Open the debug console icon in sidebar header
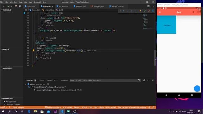 point(20,6)
